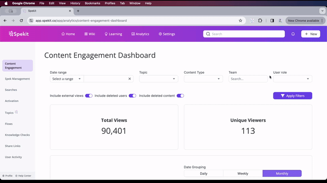This screenshot has width=327, height=183.
Task: Click the Spekit search field
Action: click(x=244, y=34)
